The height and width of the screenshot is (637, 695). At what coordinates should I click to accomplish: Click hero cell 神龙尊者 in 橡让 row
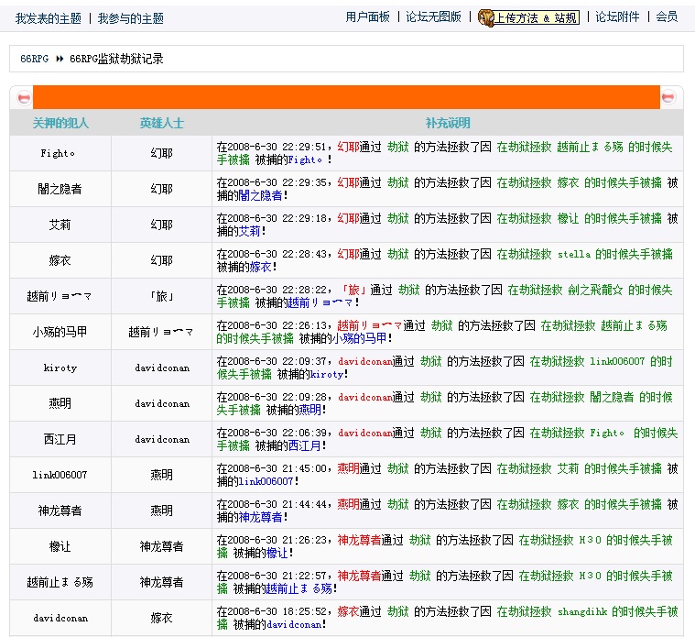tap(162, 546)
